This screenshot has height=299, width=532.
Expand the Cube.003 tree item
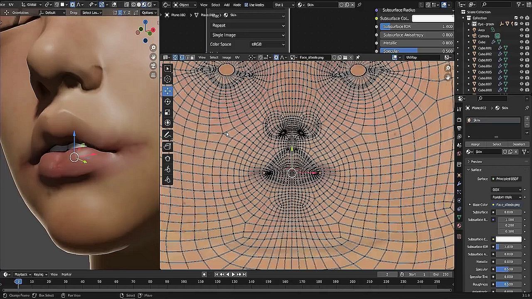469,60
